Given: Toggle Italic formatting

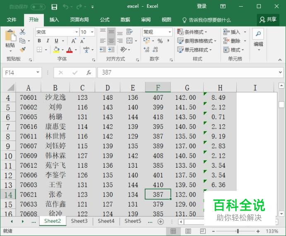Looking at the screenshot, I should [x=48, y=41].
